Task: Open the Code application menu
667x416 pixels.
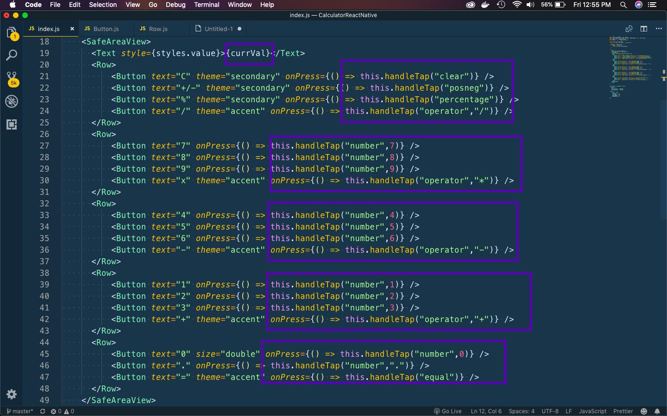Action: pos(33,5)
